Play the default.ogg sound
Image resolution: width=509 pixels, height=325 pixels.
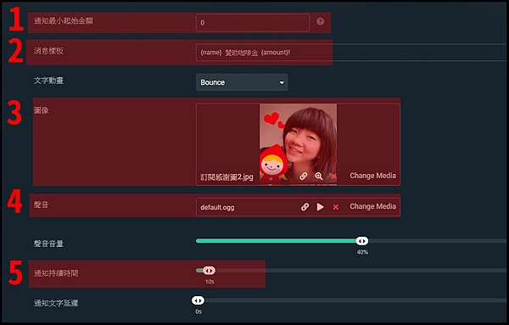click(x=320, y=207)
